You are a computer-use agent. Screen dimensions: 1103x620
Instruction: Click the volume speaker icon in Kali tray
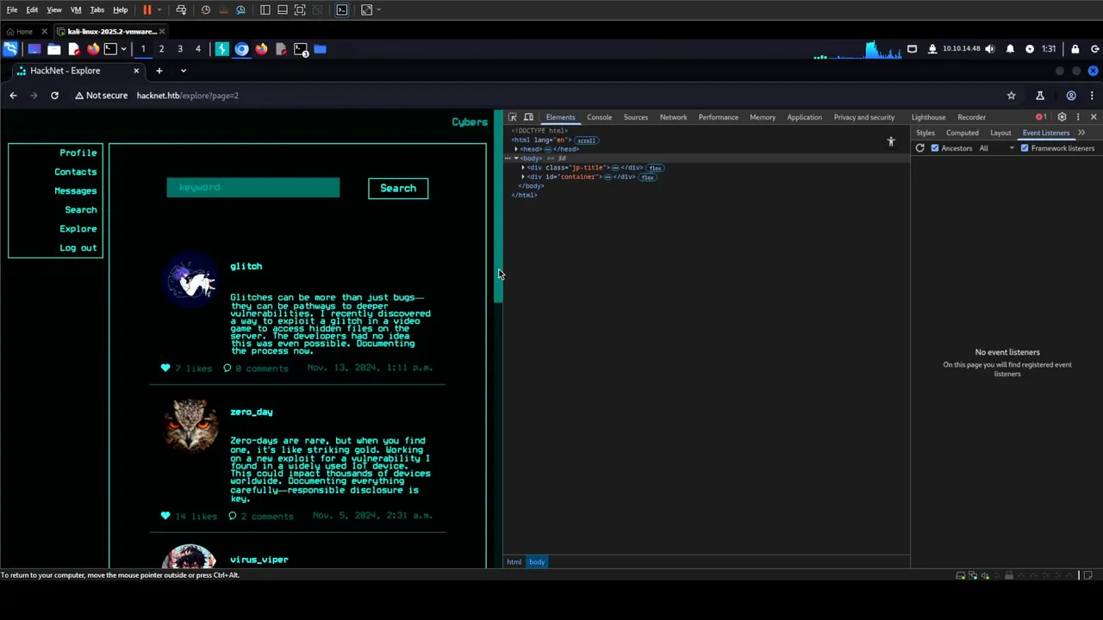[x=989, y=49]
